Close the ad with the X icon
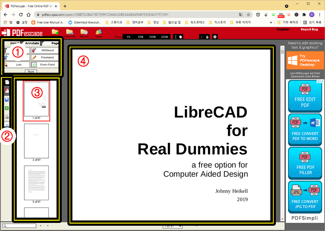This screenshot has height=231, width=325. [x=322, y=81]
